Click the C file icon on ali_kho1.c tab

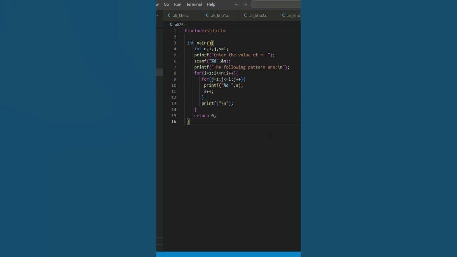pyautogui.click(x=207, y=15)
